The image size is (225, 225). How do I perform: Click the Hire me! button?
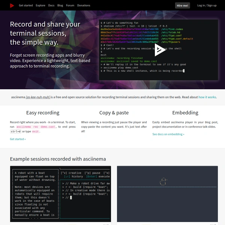click(182, 6)
